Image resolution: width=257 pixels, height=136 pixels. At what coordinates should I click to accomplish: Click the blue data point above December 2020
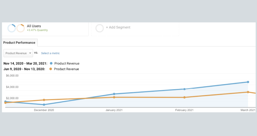(x=44, y=105)
